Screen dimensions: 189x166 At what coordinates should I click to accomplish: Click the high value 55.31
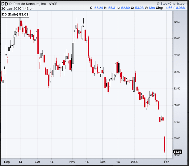[x=112, y=8]
